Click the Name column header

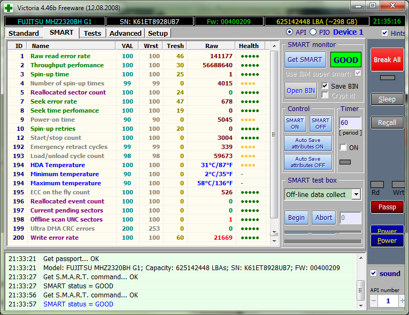click(x=72, y=46)
